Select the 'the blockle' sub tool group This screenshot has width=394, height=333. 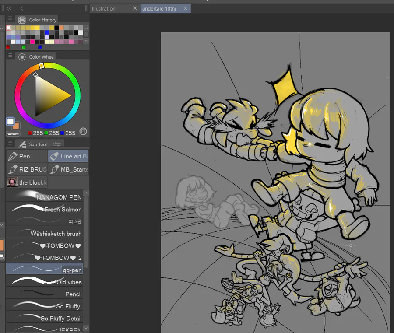tap(27, 182)
